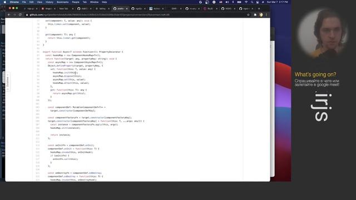Viewport: 356px width, 200px height.
Task: Close the New Tab tab
Action: pyautogui.click(x=73, y=9)
